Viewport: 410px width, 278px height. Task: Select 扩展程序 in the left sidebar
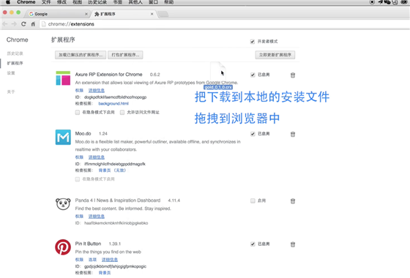pos(15,63)
